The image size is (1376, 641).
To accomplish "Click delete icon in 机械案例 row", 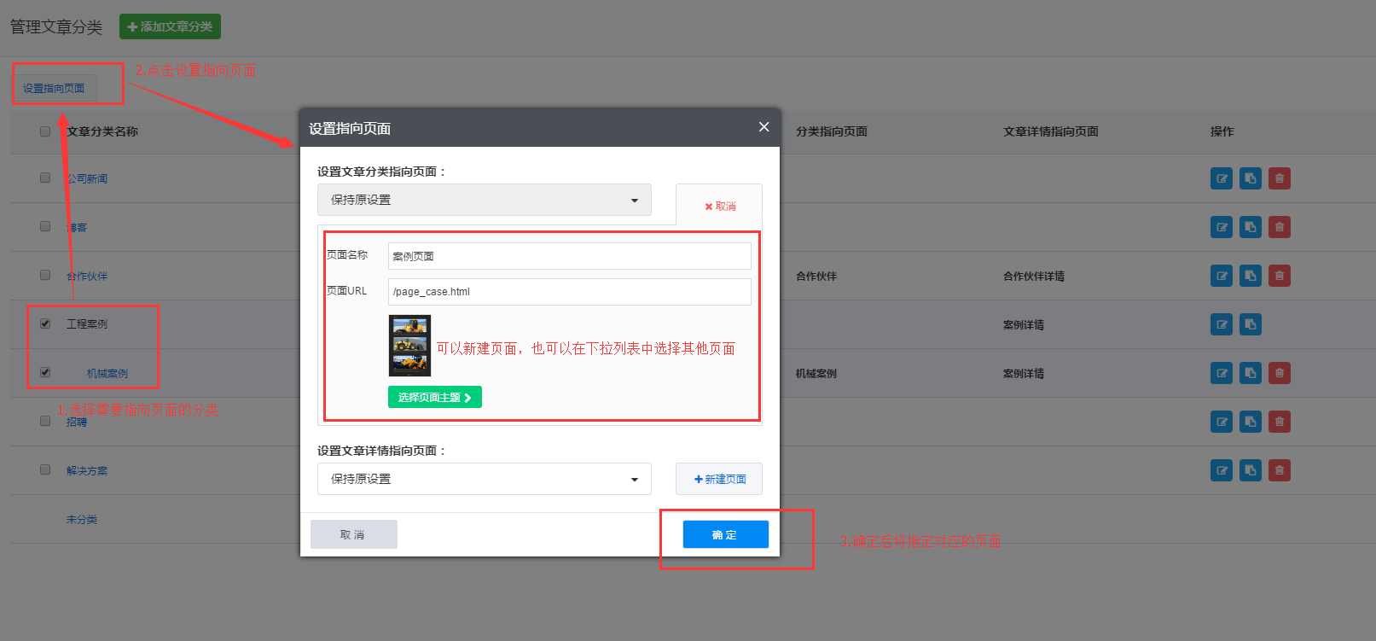I will [x=1279, y=373].
